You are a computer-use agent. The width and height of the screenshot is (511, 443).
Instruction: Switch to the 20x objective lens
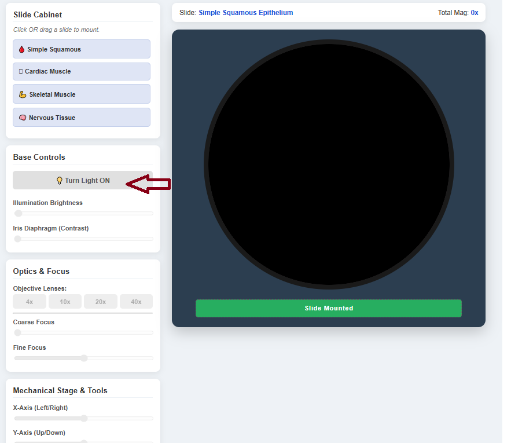pyautogui.click(x=100, y=302)
